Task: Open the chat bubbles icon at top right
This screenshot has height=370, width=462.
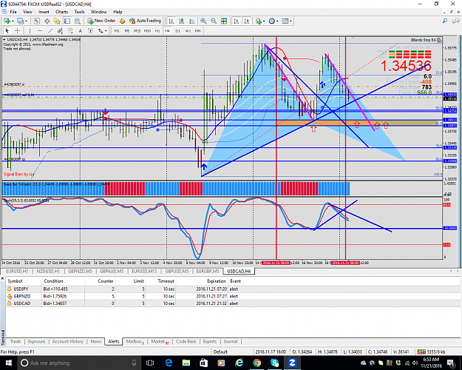Action: click(x=456, y=21)
